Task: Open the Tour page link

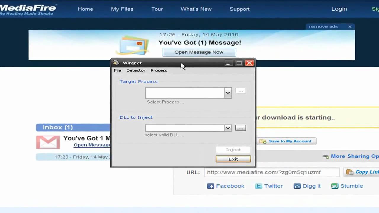Action: tap(157, 9)
